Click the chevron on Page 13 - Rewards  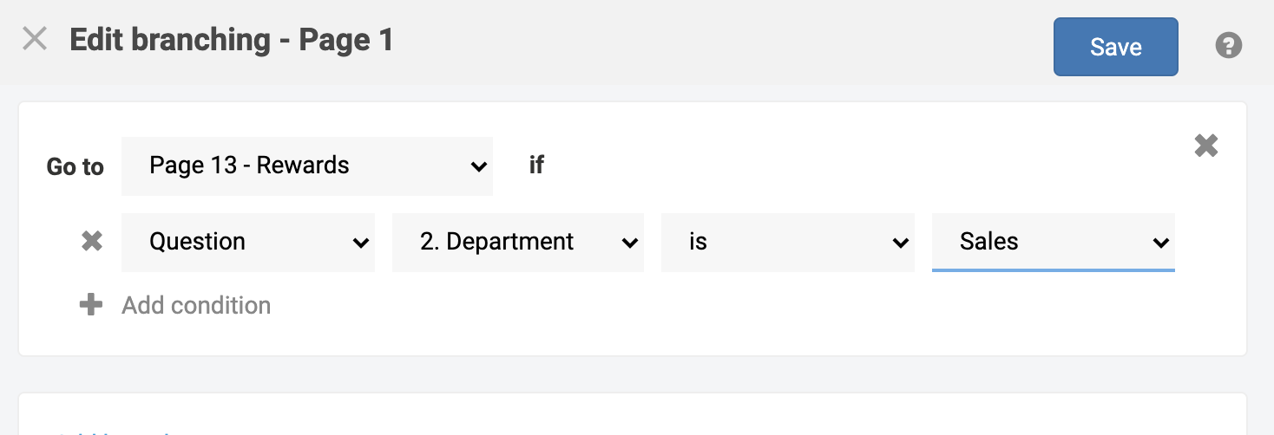[477, 166]
